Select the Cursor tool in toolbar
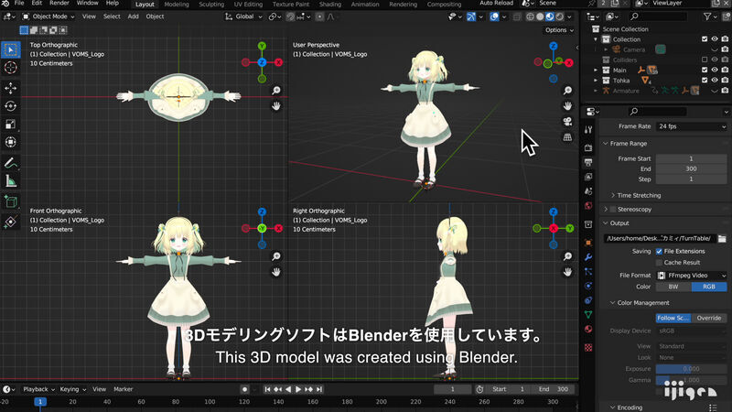Screen dimensions: 732x412 (x=11, y=68)
